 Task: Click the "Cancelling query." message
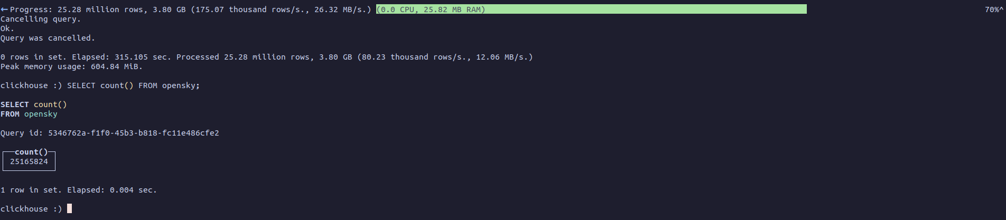(41, 19)
